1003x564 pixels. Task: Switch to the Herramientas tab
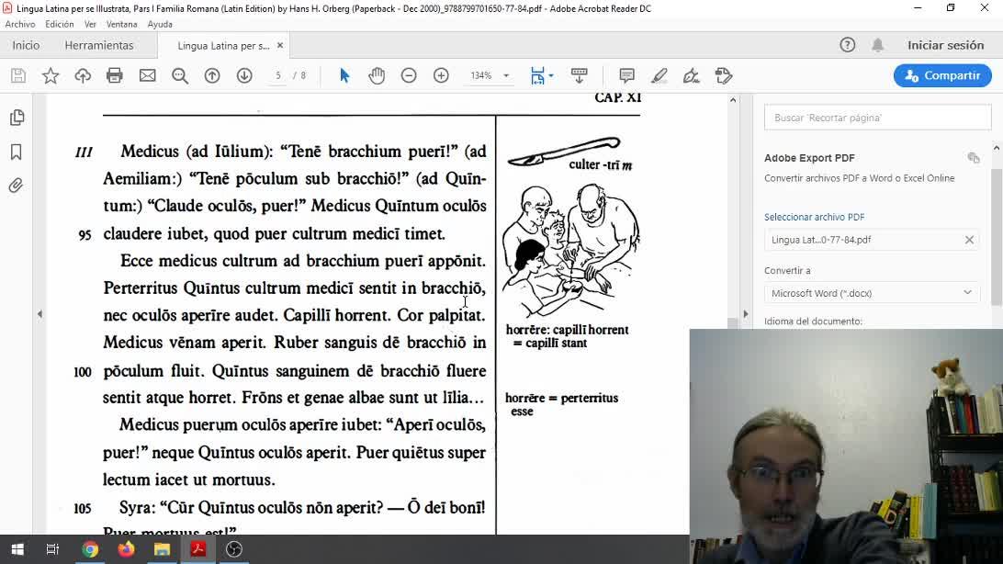pos(99,45)
